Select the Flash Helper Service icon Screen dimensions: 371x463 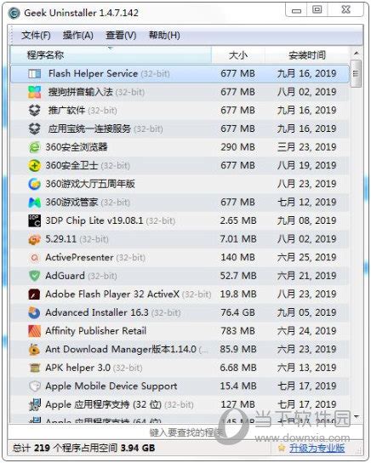[35, 73]
